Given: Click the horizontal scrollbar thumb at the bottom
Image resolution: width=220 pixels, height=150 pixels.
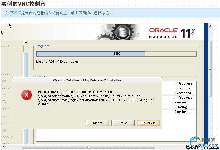Looking at the screenshot, I should (x=88, y=147).
